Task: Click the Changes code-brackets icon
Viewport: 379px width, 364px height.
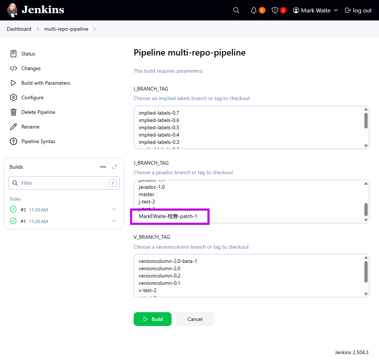Action: 14,68
